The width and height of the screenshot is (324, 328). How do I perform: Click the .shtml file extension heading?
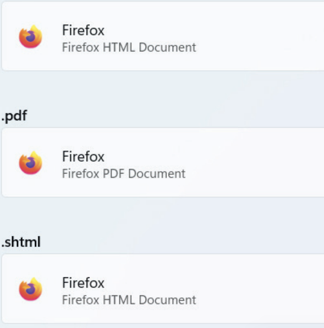point(21,242)
